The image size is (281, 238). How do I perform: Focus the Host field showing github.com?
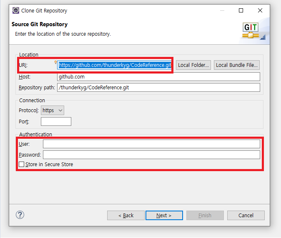click(158, 76)
